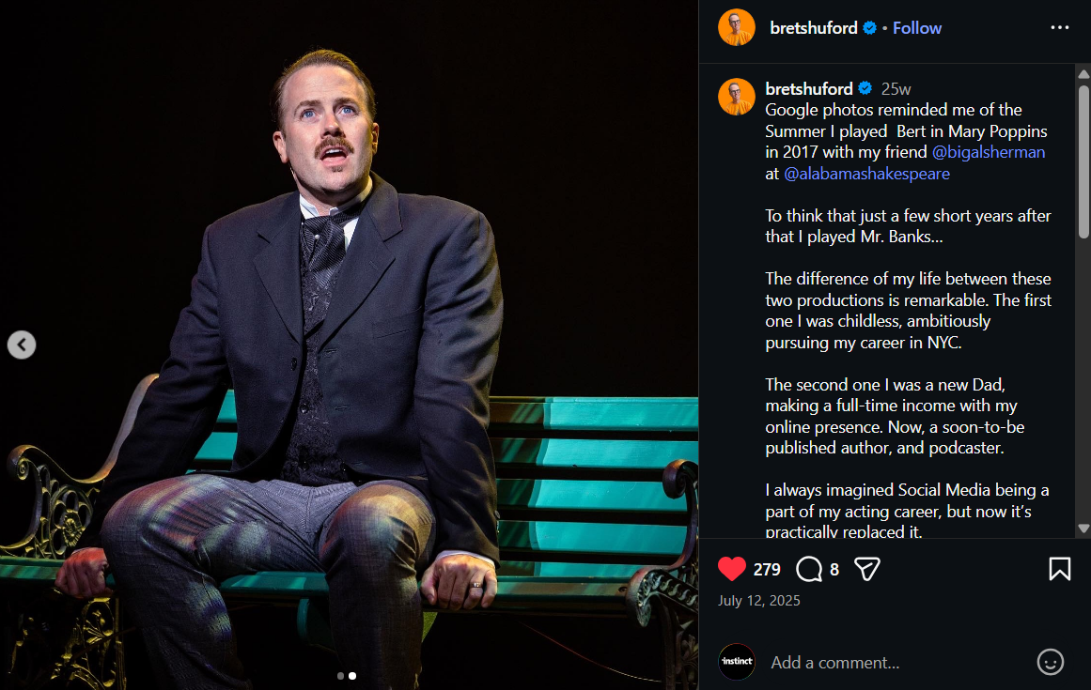This screenshot has height=690, width=1091.
Task: Open @bigalsherman profile mention
Action: 988,152
